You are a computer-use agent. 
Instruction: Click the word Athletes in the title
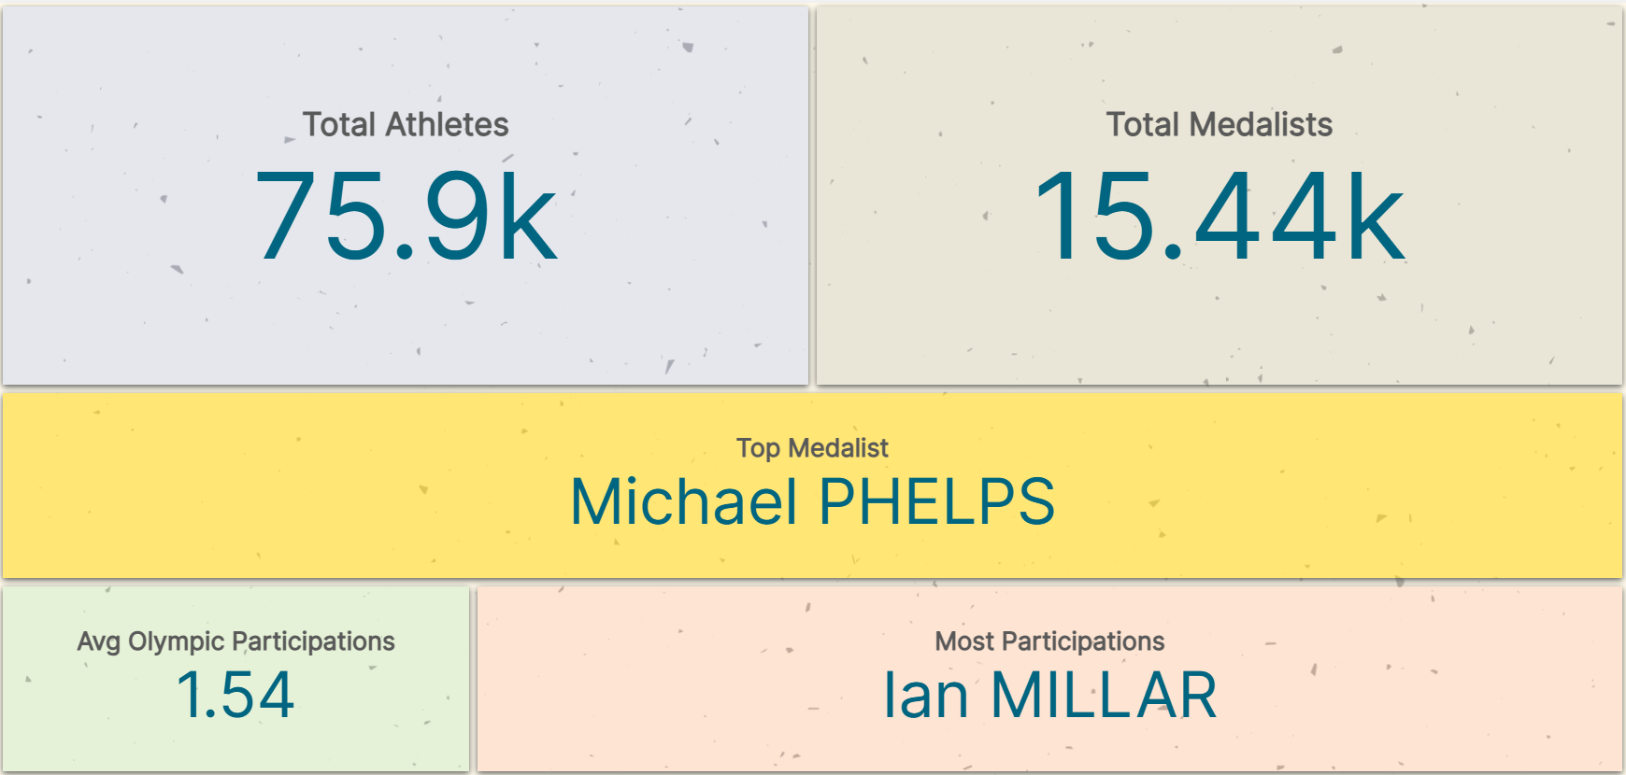[447, 124]
